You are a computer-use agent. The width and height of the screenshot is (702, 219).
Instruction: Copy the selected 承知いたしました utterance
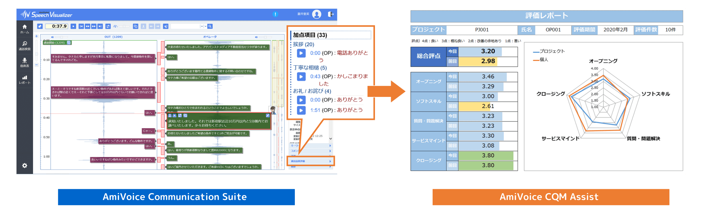click(x=185, y=116)
